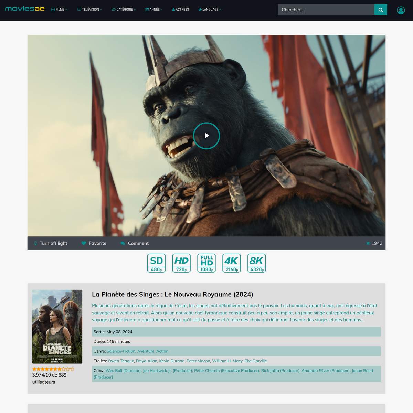Select 8K 4320p quality
Screen dimensions: 413x413
(x=257, y=263)
